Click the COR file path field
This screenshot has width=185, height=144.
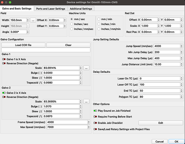tap(46, 50)
